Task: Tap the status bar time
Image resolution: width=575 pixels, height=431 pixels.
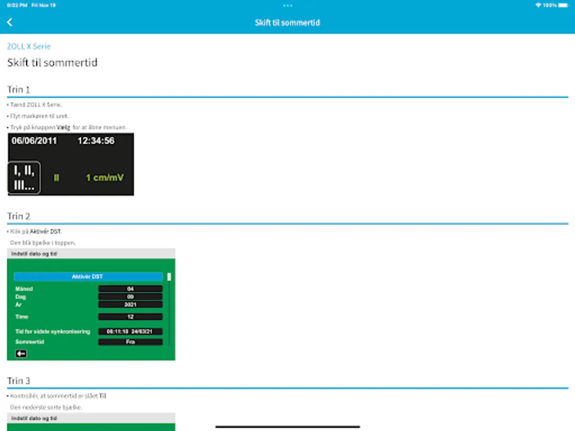Action: click(x=16, y=5)
